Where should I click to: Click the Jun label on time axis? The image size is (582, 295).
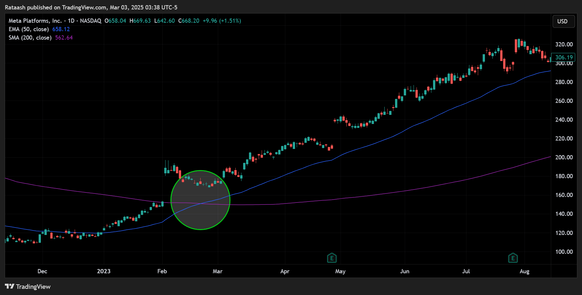click(405, 271)
